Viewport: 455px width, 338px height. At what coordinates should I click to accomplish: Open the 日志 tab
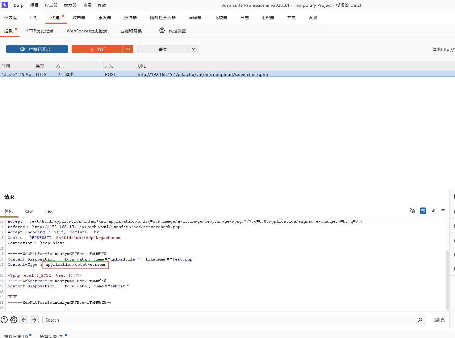(244, 18)
